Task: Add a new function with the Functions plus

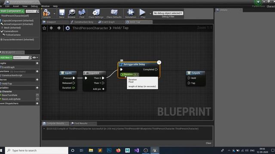Action: pos(37,71)
